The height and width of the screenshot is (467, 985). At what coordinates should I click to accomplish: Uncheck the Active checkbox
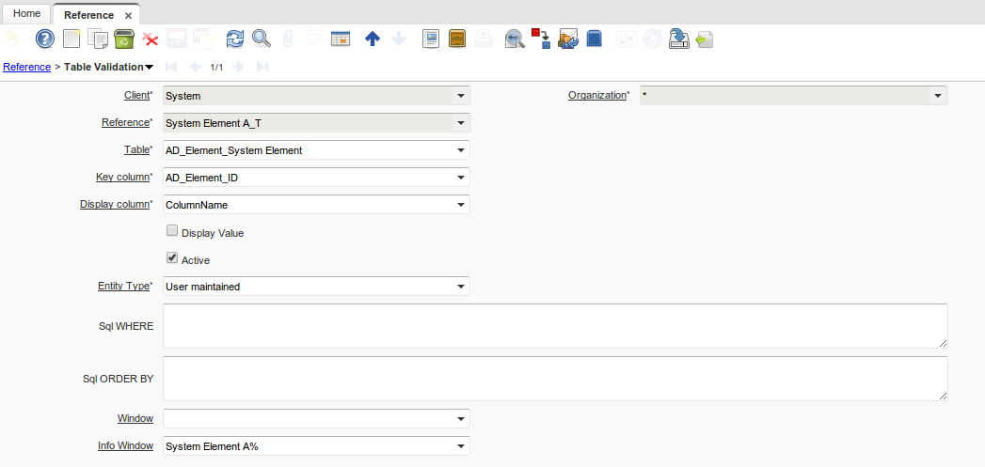coord(171,258)
